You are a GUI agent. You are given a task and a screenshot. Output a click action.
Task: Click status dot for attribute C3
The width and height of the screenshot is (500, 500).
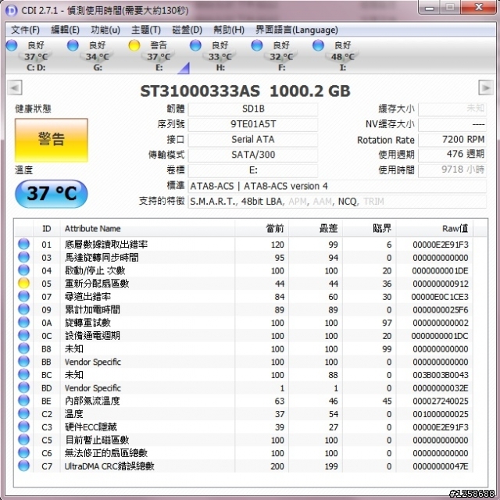click(23, 427)
